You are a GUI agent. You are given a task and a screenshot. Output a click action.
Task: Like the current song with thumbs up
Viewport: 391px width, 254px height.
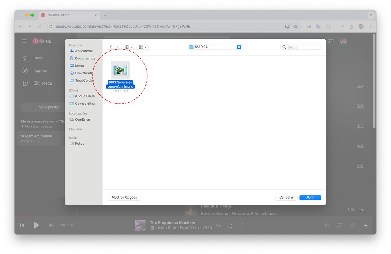click(x=231, y=225)
